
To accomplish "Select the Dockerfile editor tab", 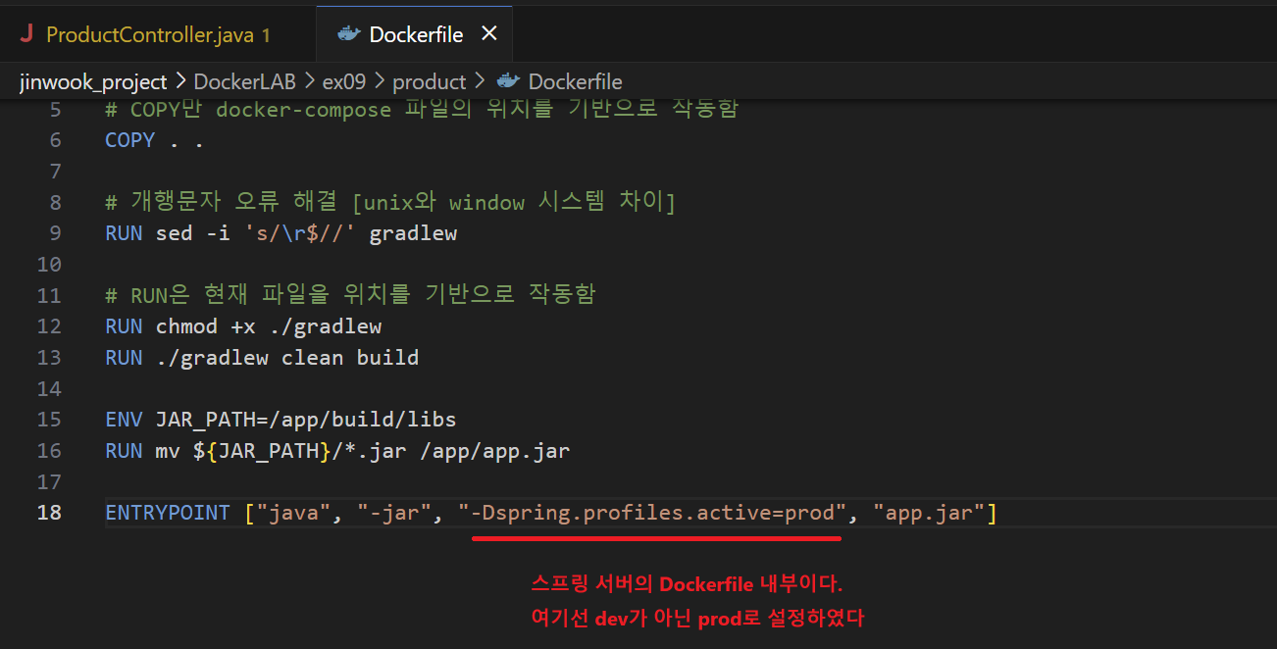I will click(415, 34).
